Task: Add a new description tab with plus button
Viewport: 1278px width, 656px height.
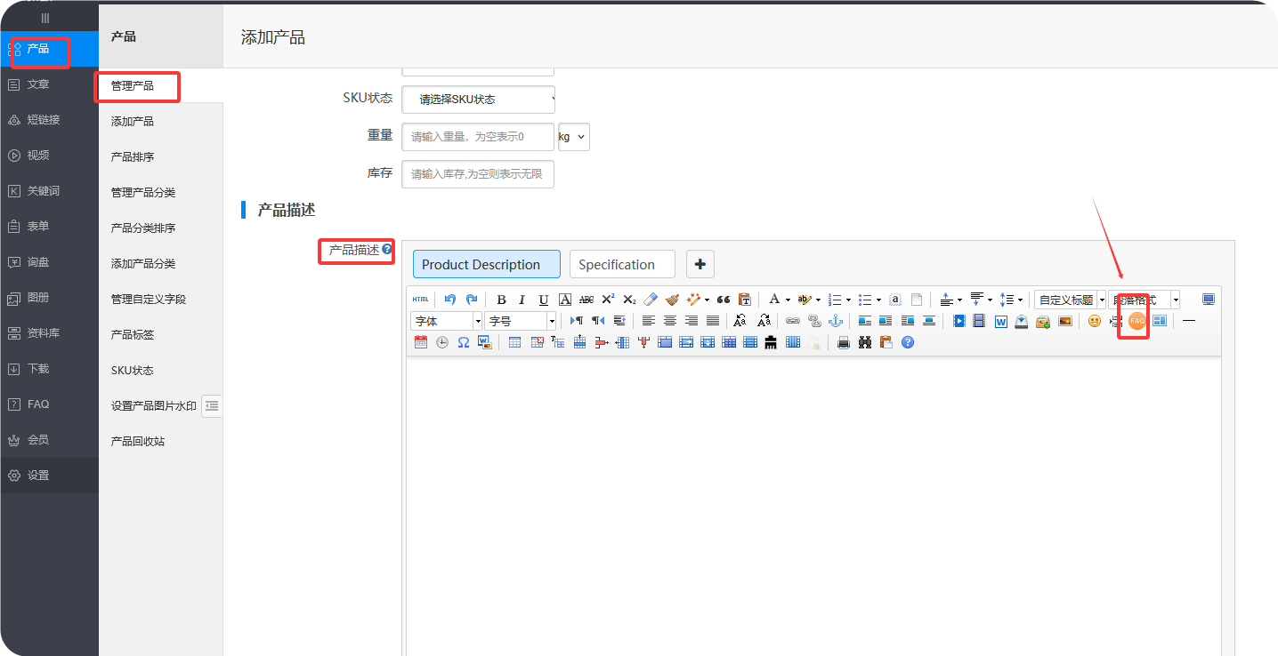Action: coord(700,264)
